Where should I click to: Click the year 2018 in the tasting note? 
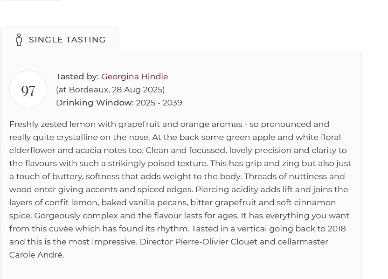tap(336, 229)
